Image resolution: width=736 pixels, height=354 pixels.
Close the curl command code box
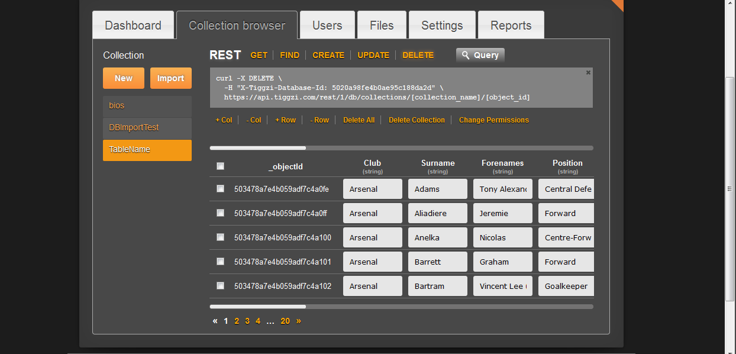tap(588, 72)
